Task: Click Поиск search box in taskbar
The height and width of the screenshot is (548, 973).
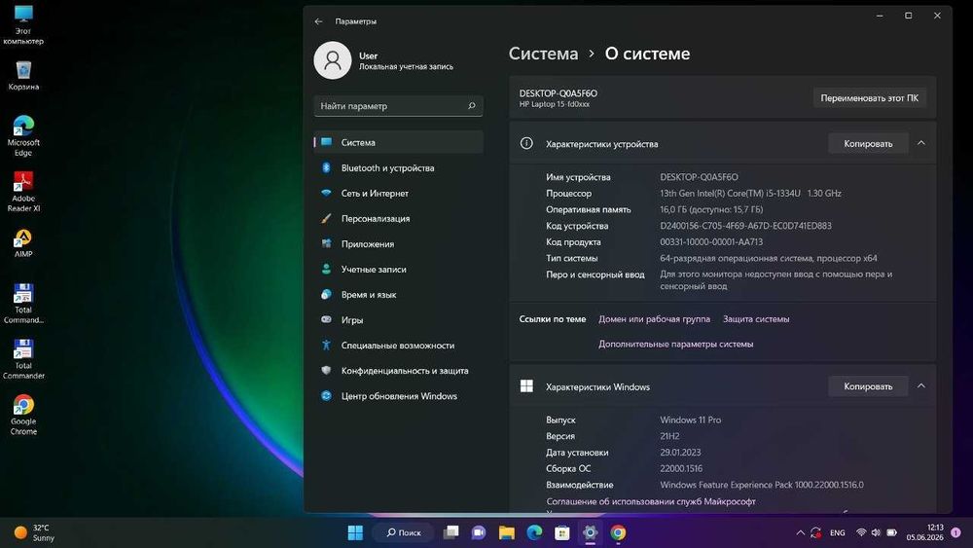Action: coord(404,532)
